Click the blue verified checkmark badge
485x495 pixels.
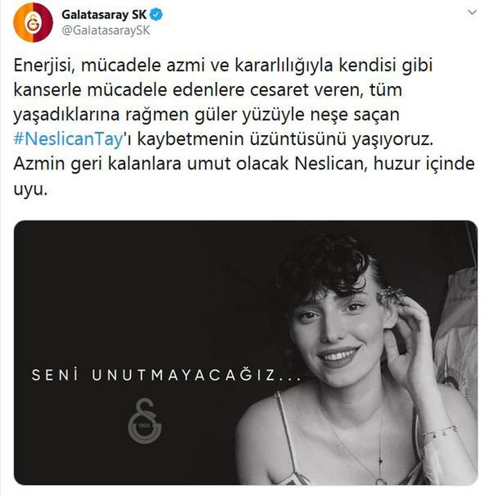coord(157,15)
